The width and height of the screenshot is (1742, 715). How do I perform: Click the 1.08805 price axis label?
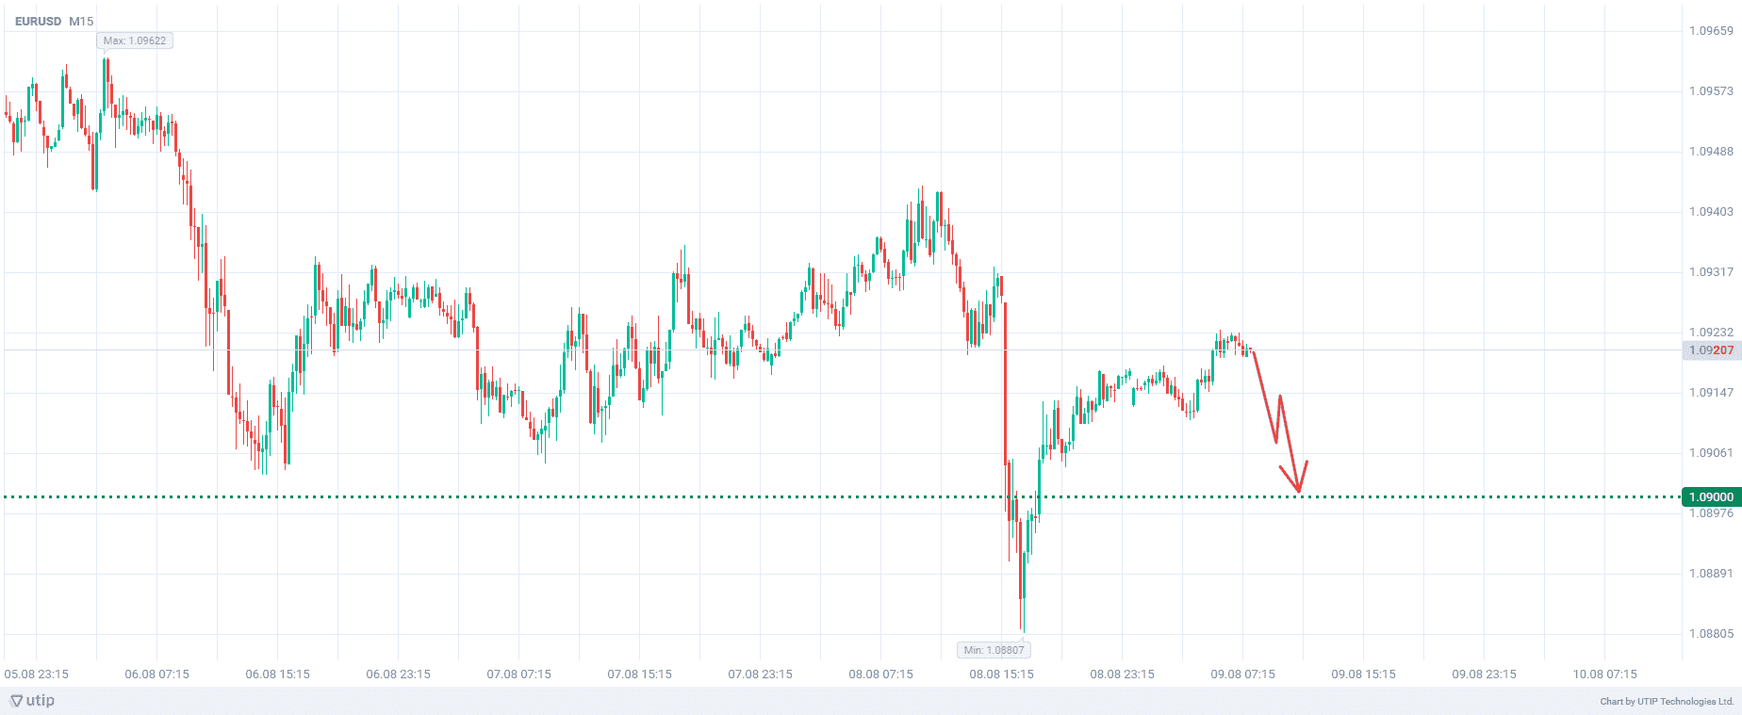point(1711,633)
